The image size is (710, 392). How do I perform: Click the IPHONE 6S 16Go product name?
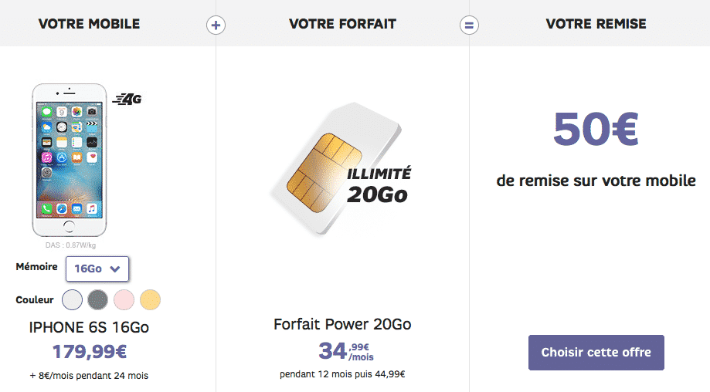tap(89, 327)
